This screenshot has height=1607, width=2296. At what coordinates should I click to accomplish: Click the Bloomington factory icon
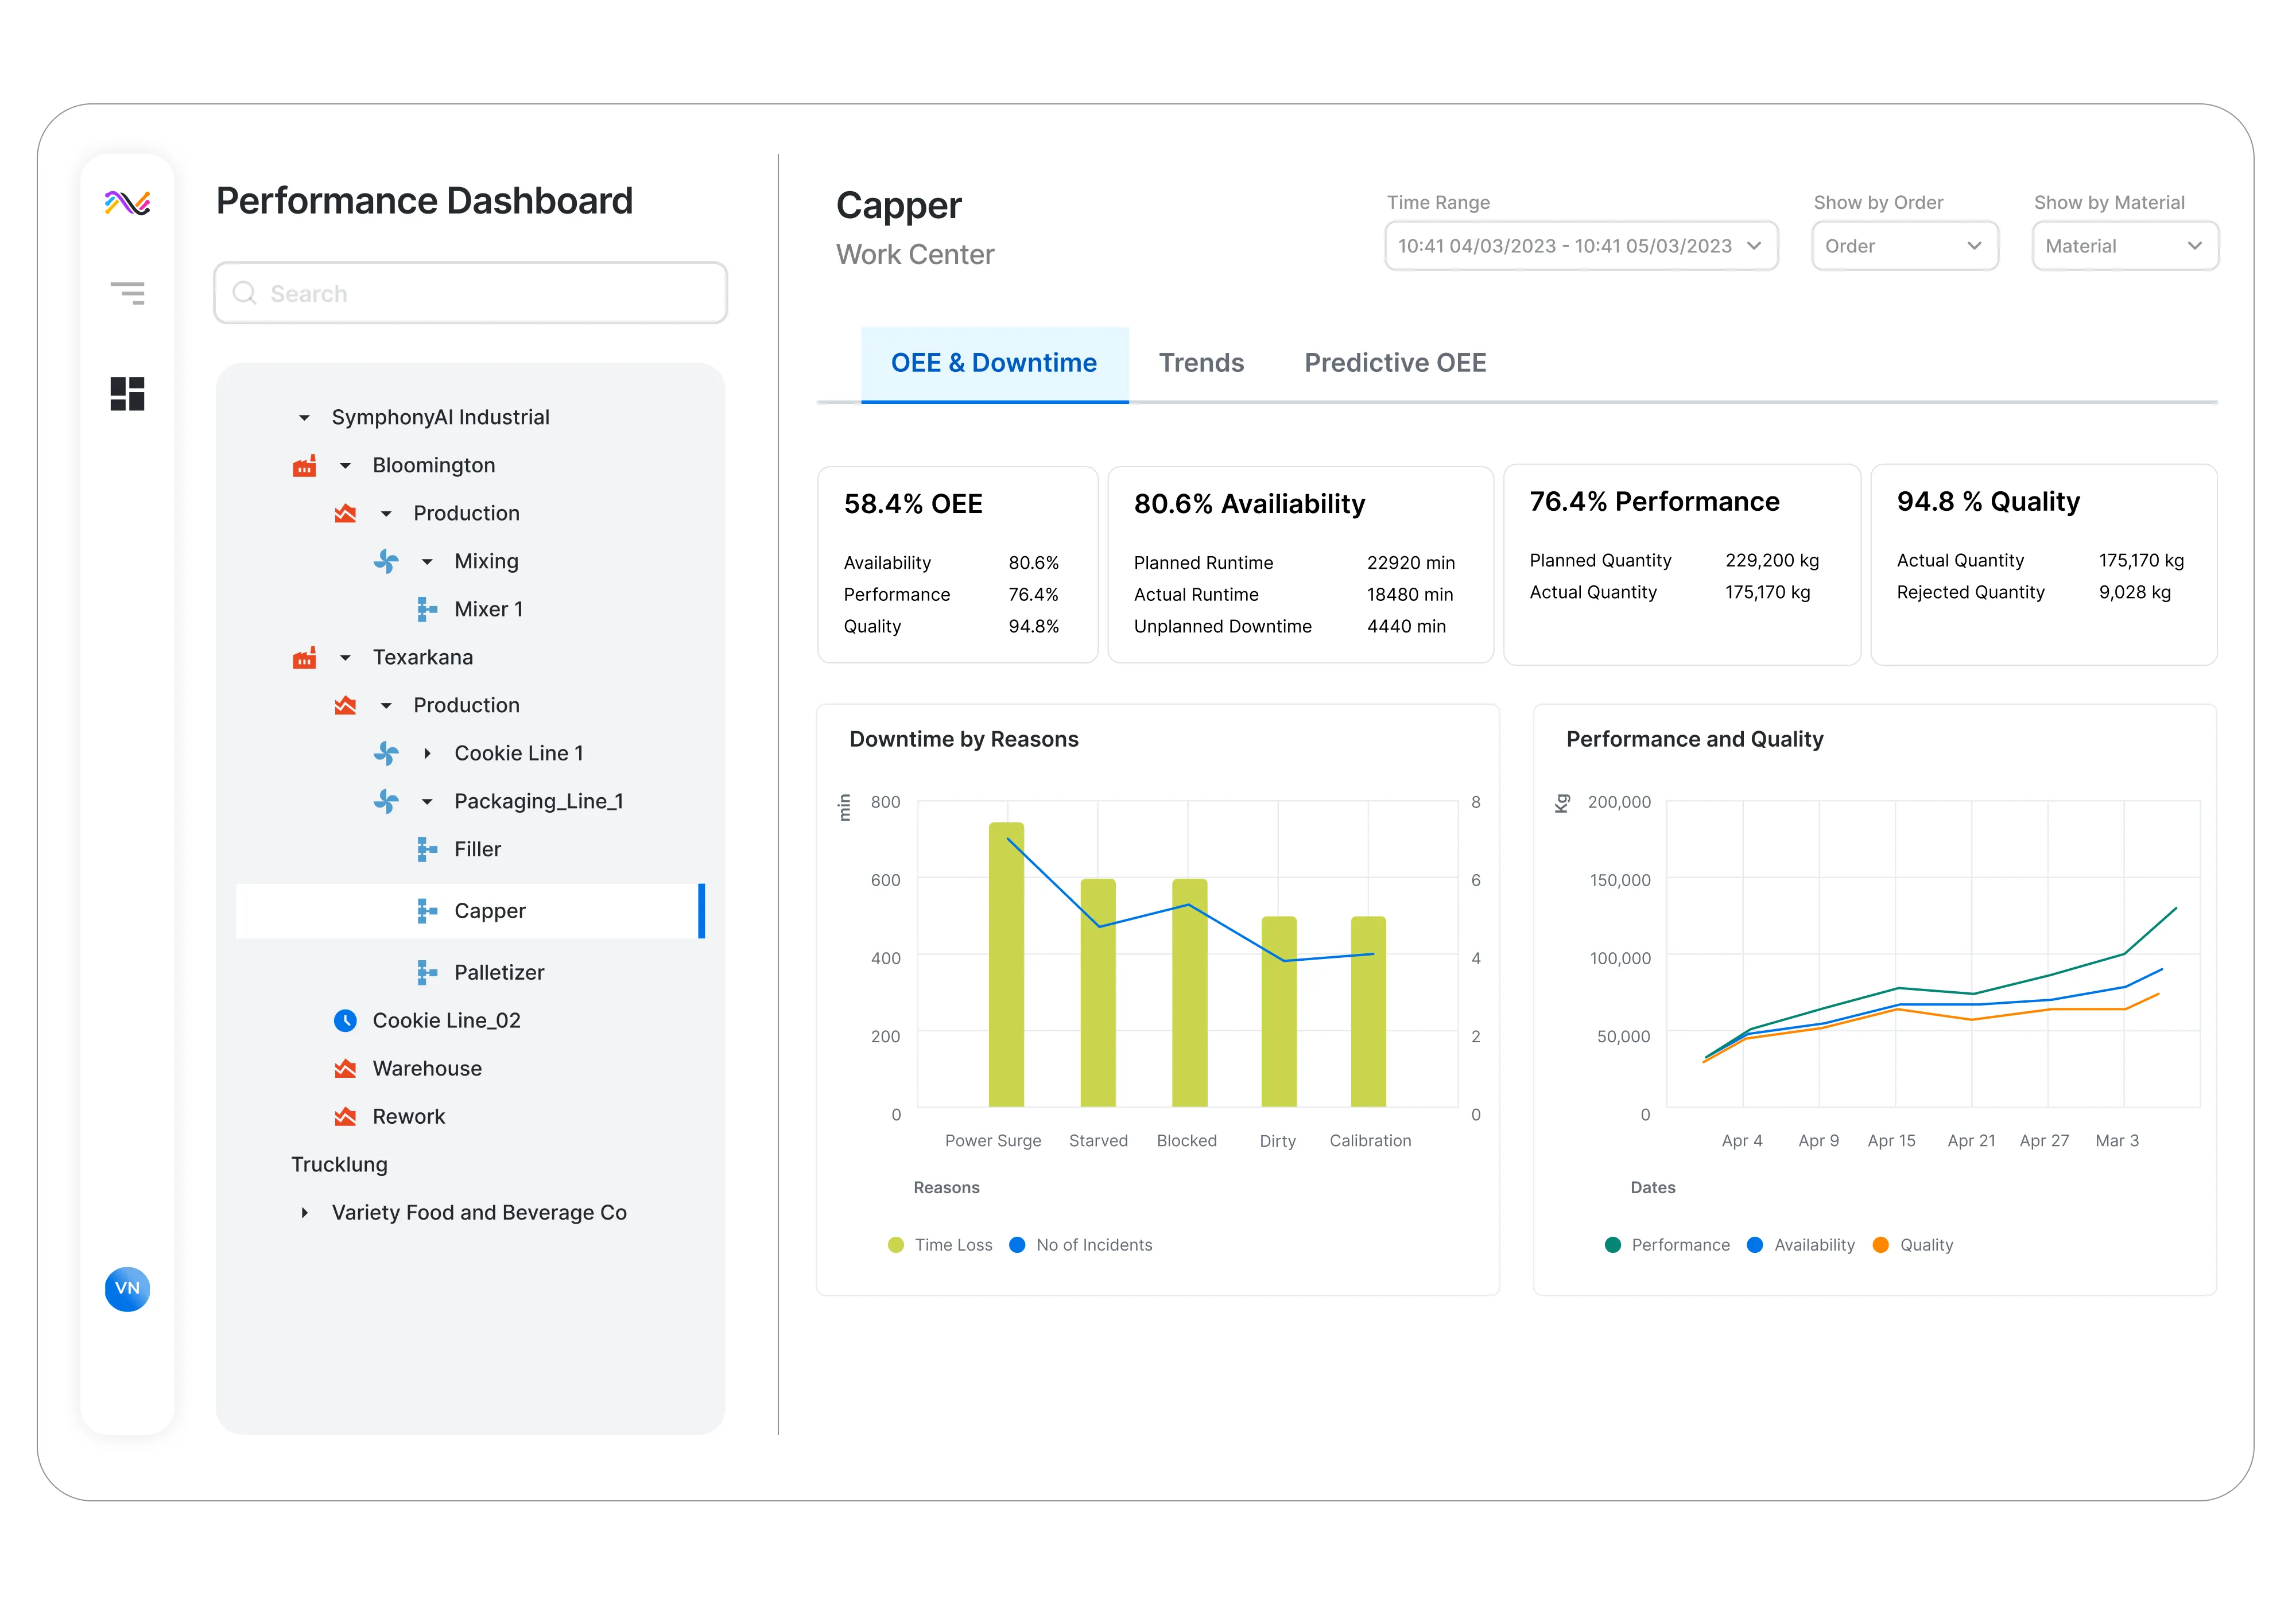(x=304, y=466)
